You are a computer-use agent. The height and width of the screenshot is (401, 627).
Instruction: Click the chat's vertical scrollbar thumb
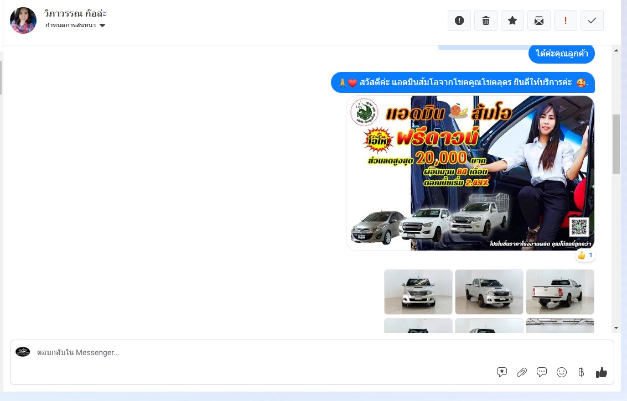[x=616, y=144]
